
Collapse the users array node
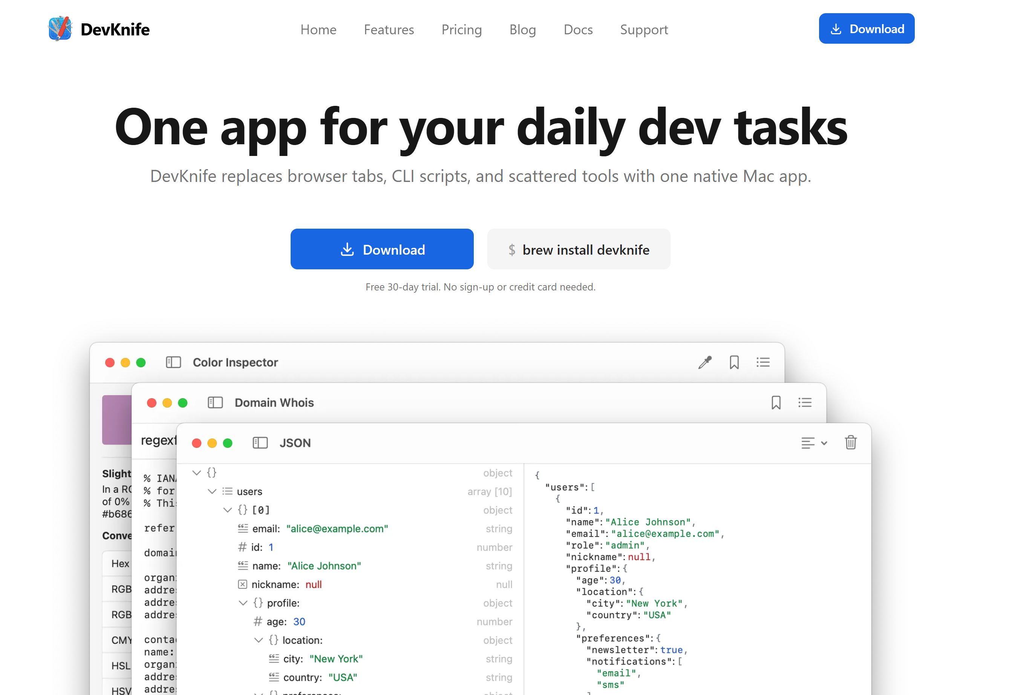pyautogui.click(x=212, y=492)
